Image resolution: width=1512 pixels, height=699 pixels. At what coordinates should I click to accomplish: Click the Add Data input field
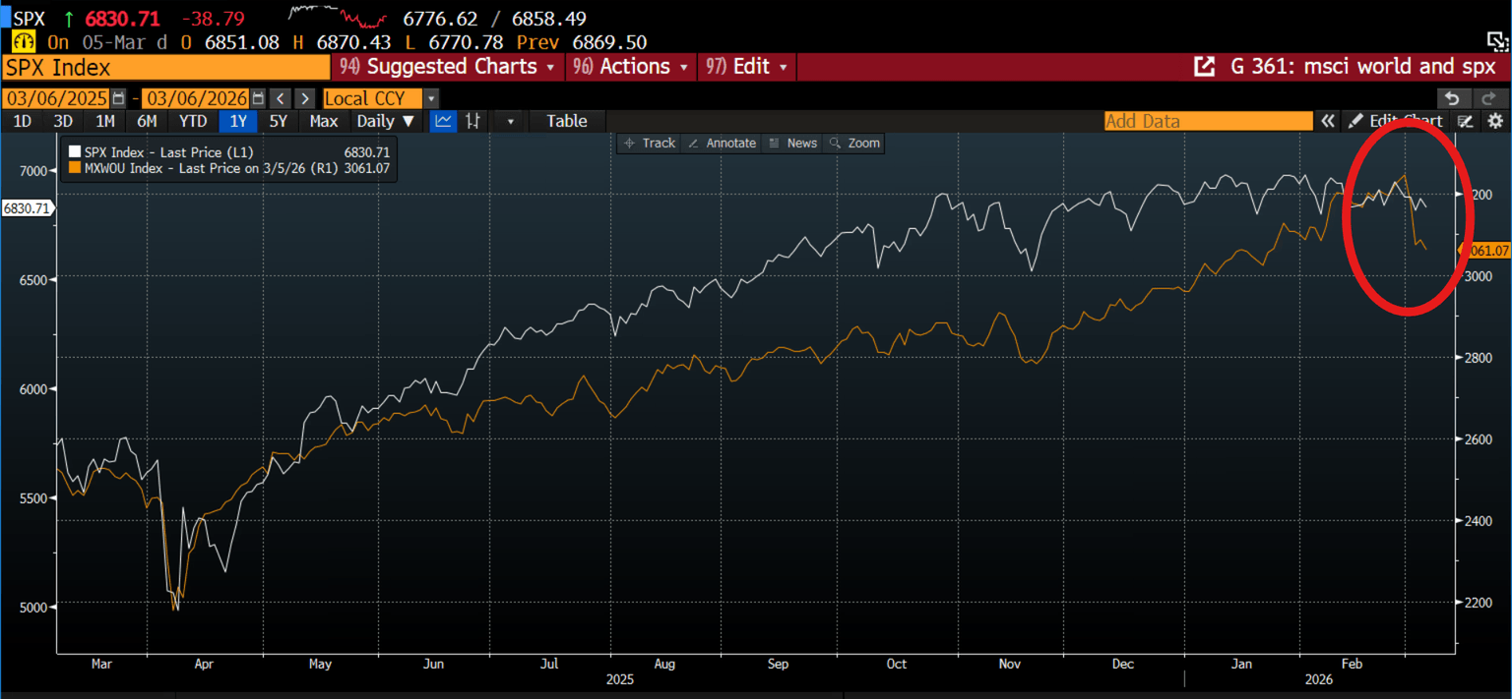(1208, 121)
